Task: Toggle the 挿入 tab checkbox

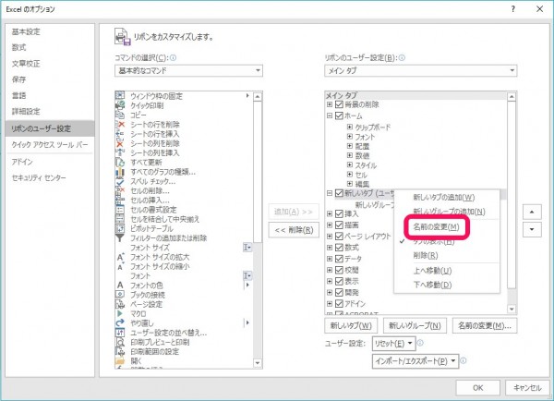Action: point(339,213)
